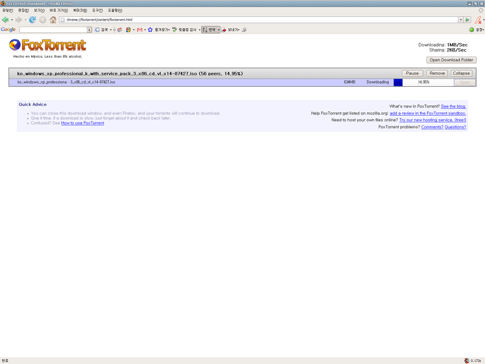This screenshot has height=364, width=485.
Task: Open the 즐겨찾기 bookmarks dropdown
Action: pyautogui.click(x=162, y=30)
